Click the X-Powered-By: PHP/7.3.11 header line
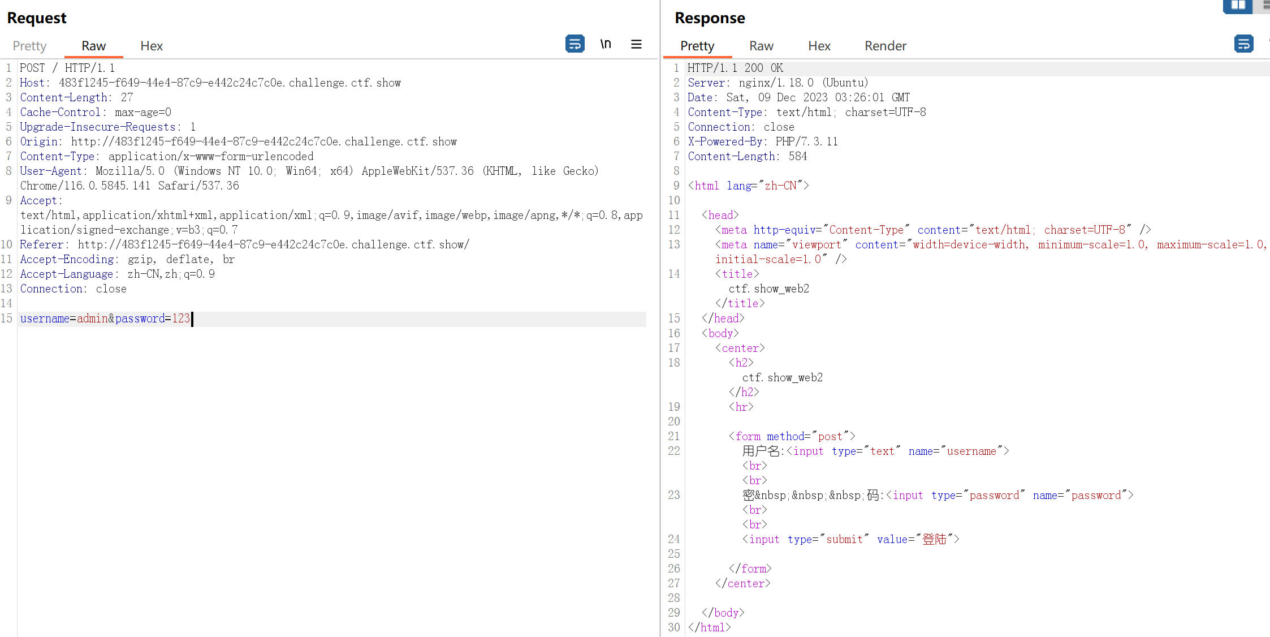Screen dimensions: 1270x637 pyautogui.click(x=762, y=141)
